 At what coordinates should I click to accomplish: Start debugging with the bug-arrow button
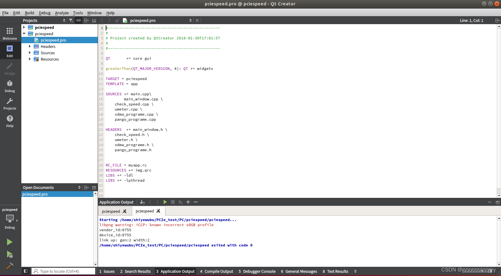pos(10,254)
